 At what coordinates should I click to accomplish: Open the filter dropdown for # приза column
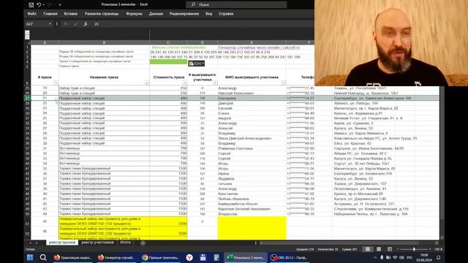pyautogui.click(x=56, y=83)
